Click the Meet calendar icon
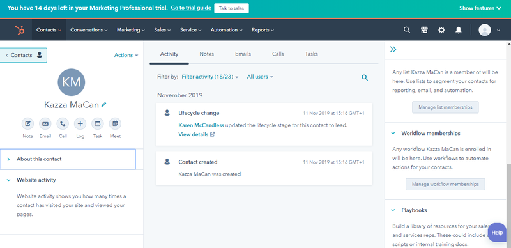This screenshot has height=248, width=511. tap(115, 123)
